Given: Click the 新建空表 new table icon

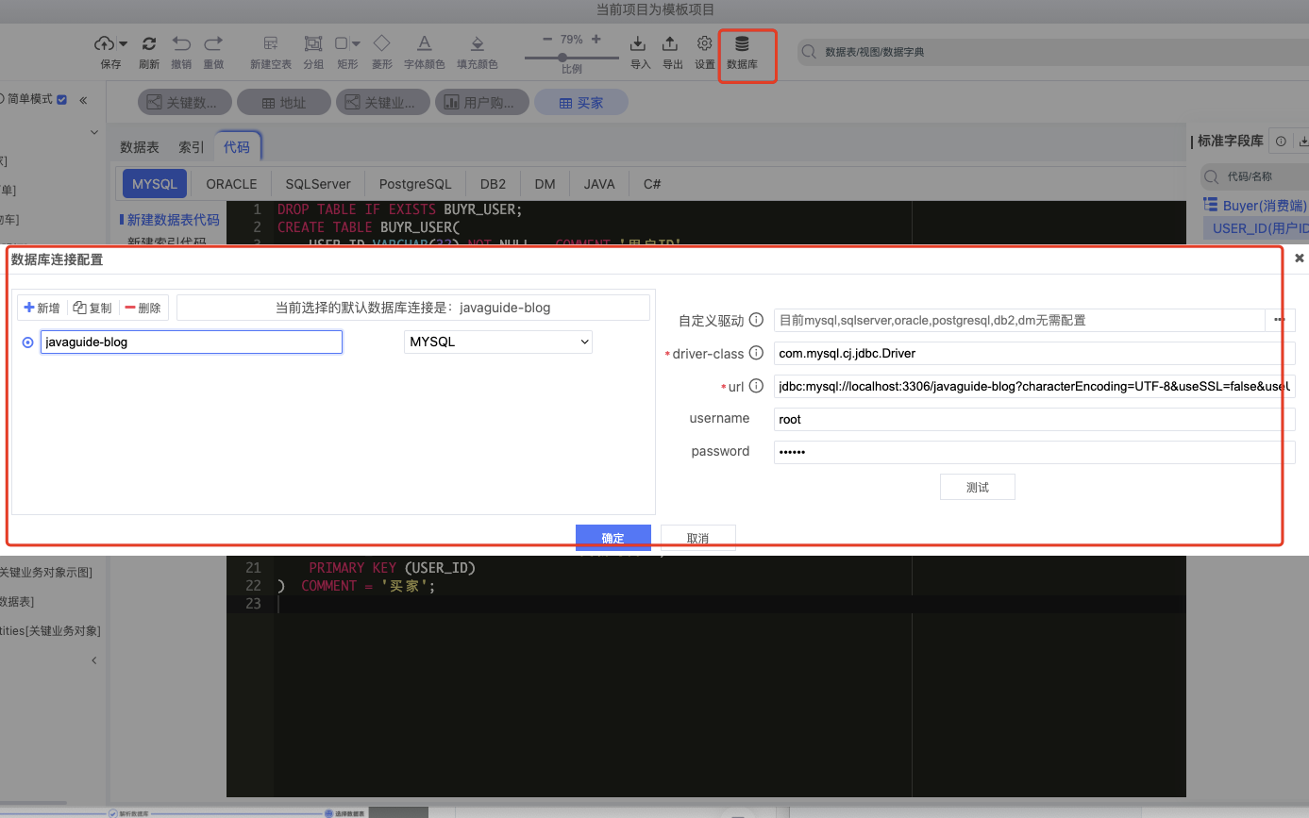Looking at the screenshot, I should pyautogui.click(x=271, y=43).
